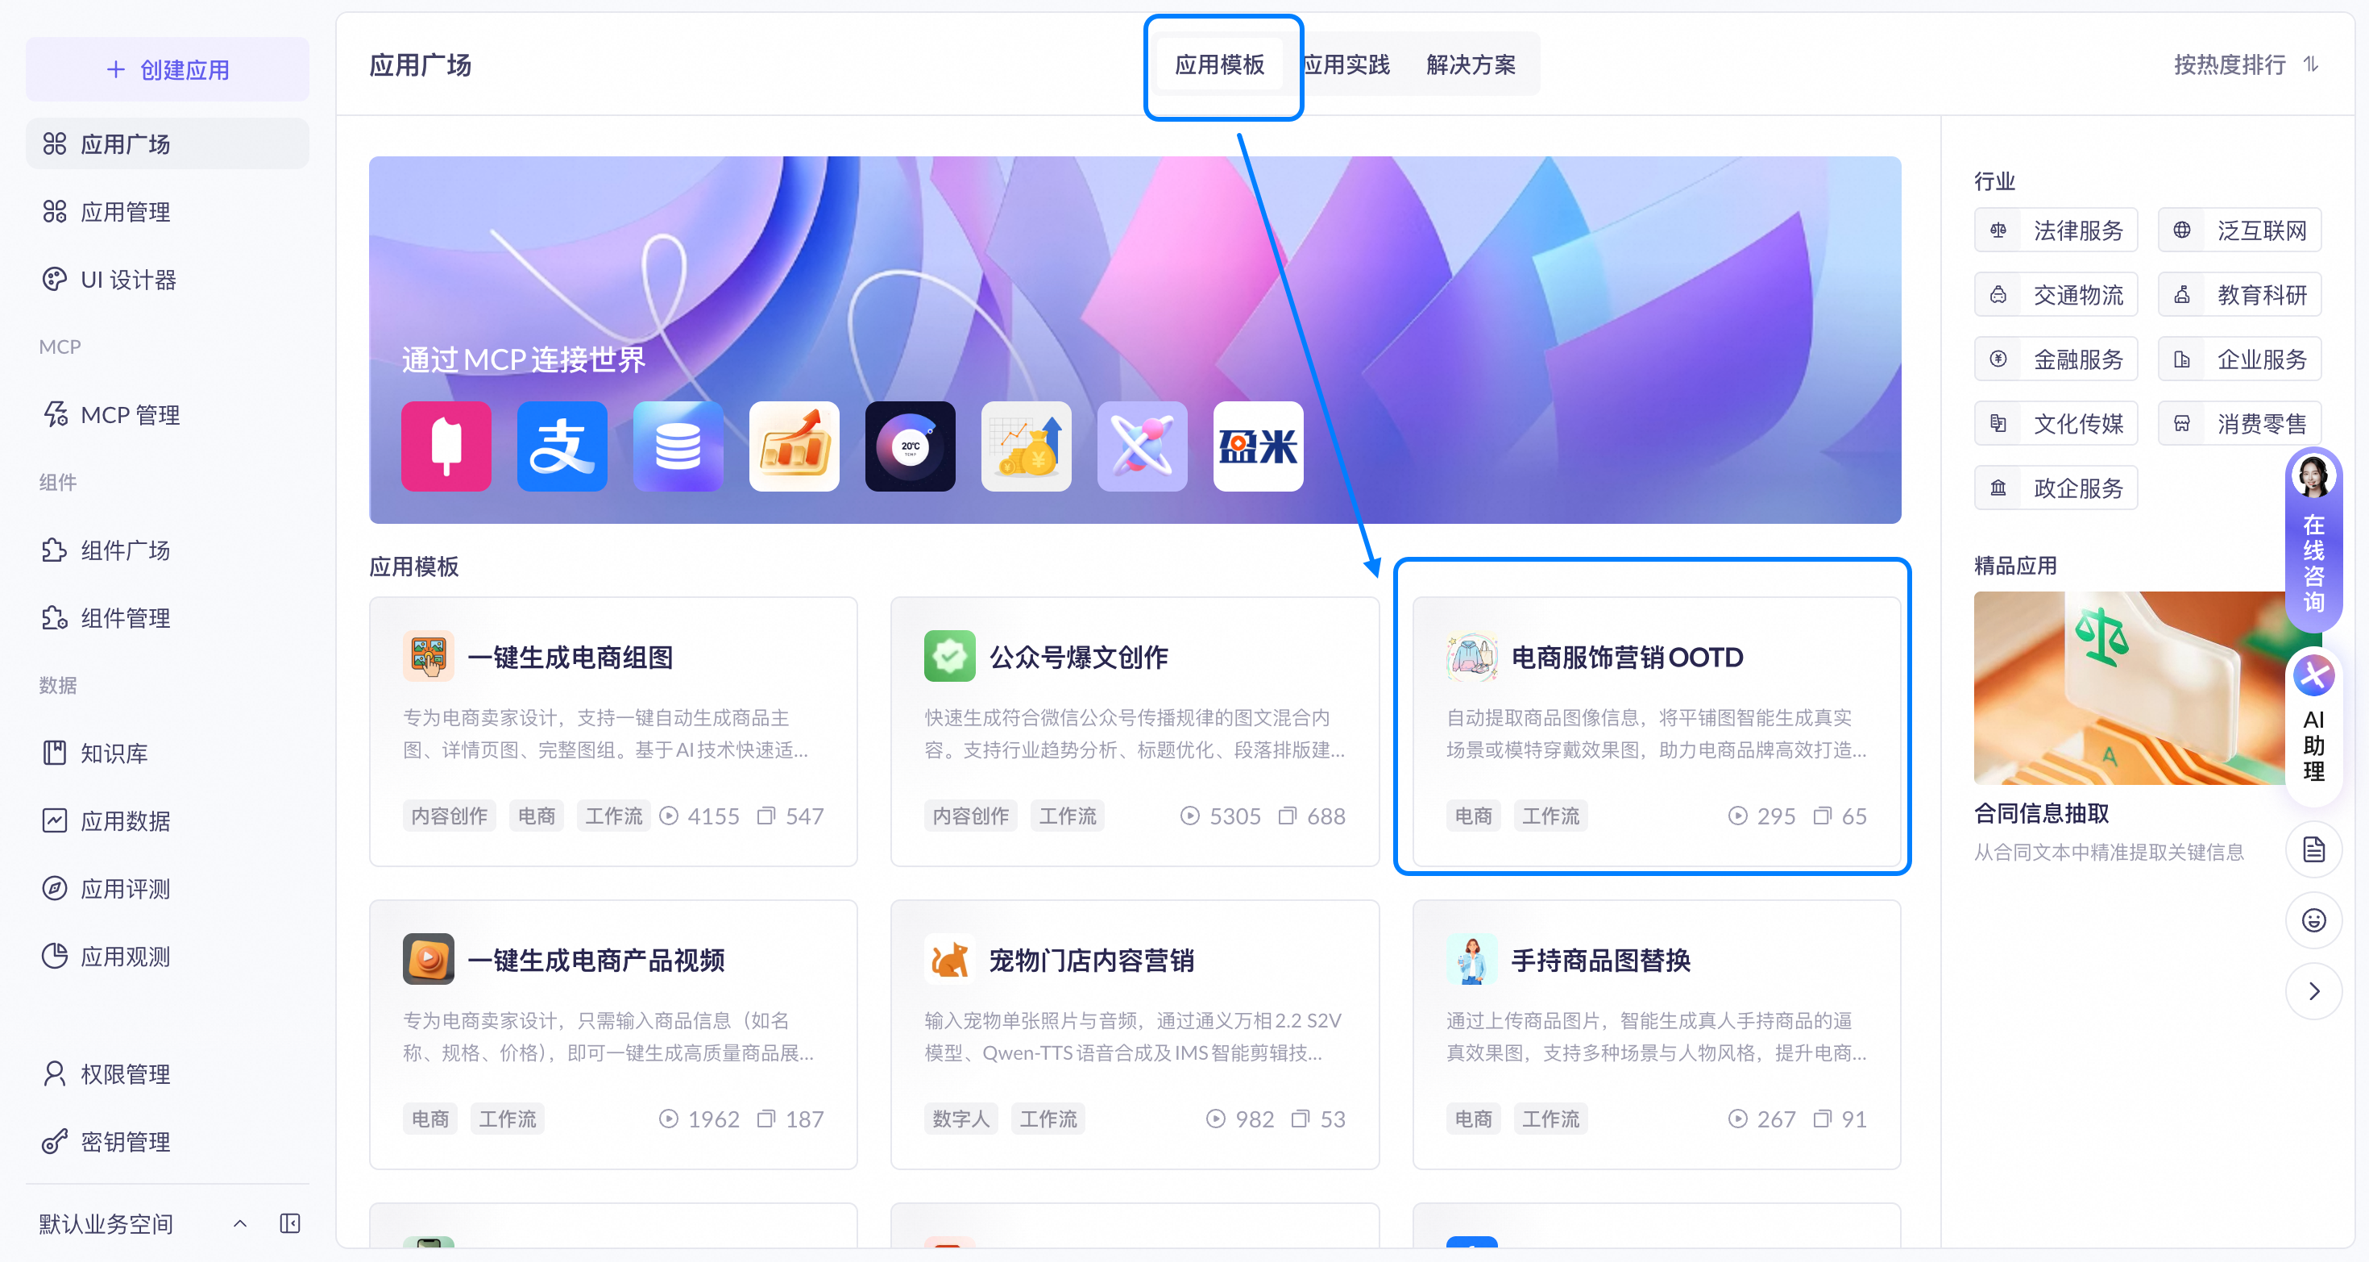This screenshot has width=2369, height=1262.
Task: Click the database stack MCP icon
Action: click(x=678, y=446)
